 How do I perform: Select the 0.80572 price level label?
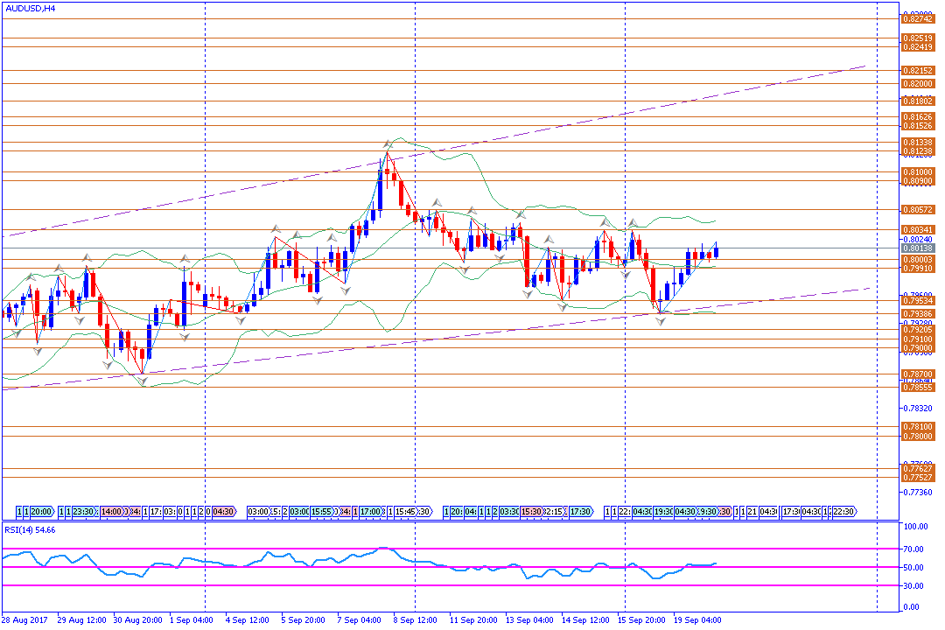click(x=918, y=210)
